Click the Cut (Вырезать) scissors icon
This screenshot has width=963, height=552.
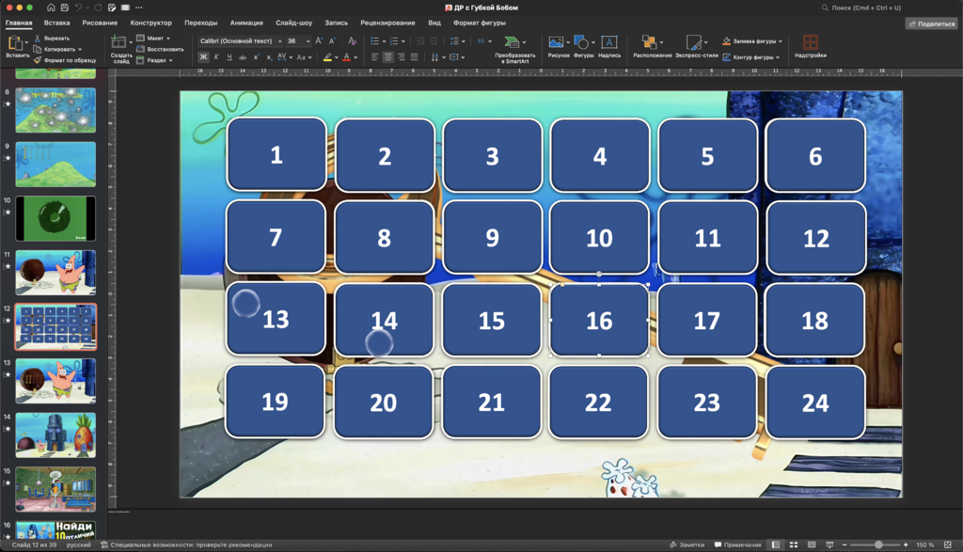point(37,38)
